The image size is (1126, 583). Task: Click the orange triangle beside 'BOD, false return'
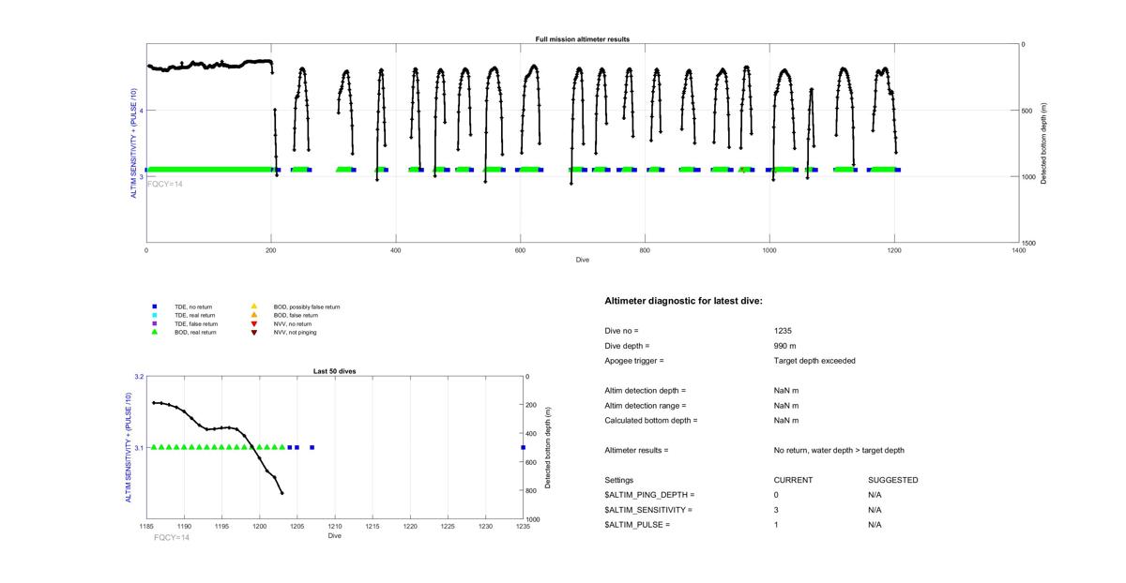253,315
